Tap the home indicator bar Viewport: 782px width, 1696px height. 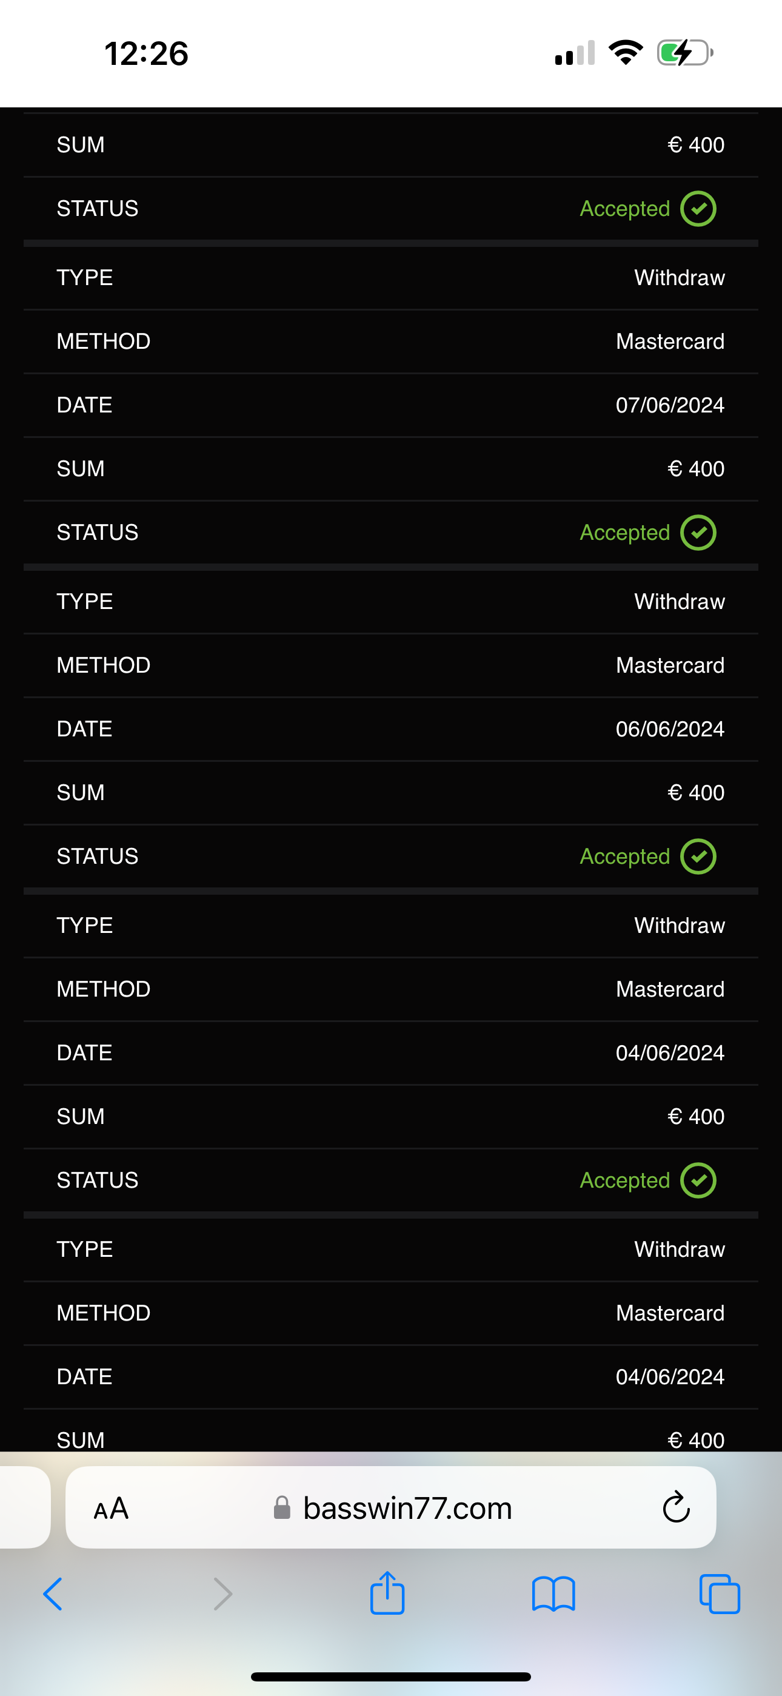point(391,1676)
